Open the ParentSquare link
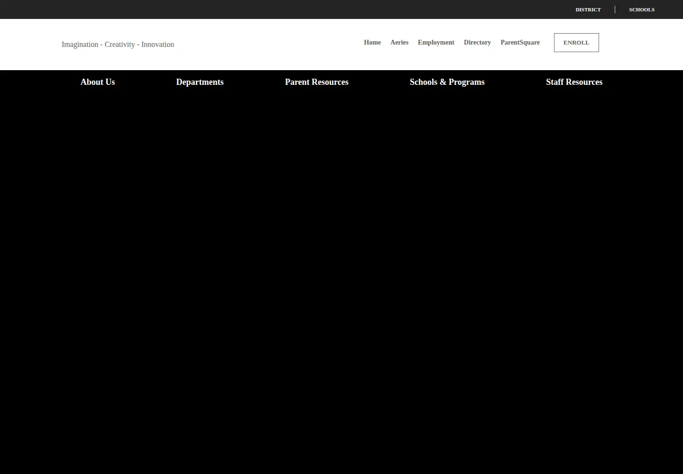The height and width of the screenshot is (474, 683). [520, 43]
